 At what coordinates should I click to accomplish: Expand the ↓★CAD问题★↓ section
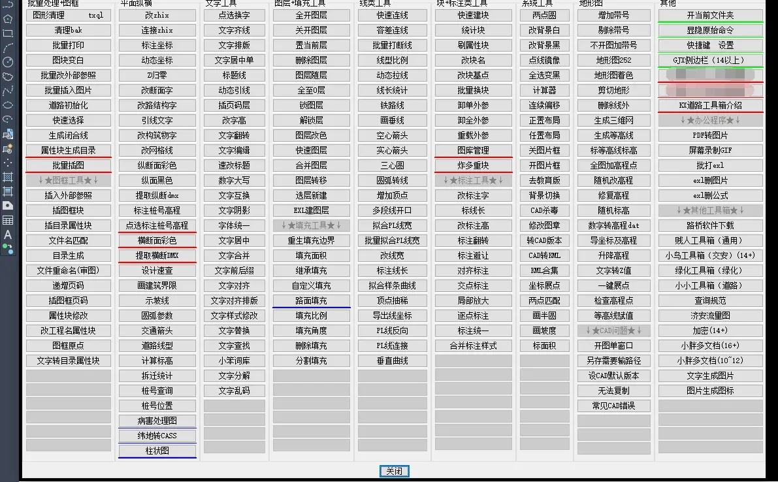coord(613,330)
